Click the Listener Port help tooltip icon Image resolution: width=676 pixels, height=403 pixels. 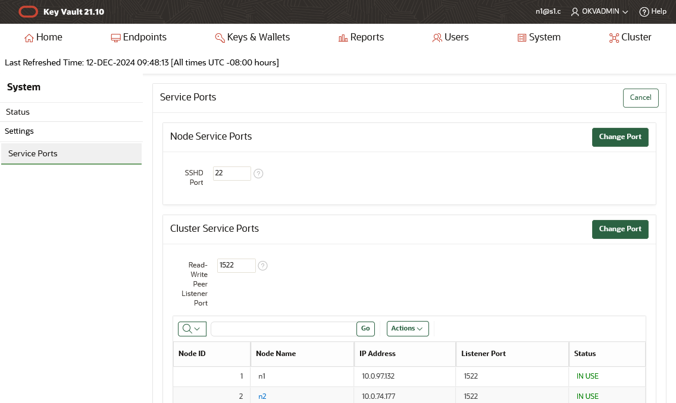click(262, 265)
